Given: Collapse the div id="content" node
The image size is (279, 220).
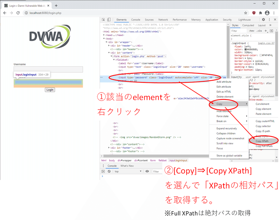Looking at the screenshot, I should click(x=109, y=53).
